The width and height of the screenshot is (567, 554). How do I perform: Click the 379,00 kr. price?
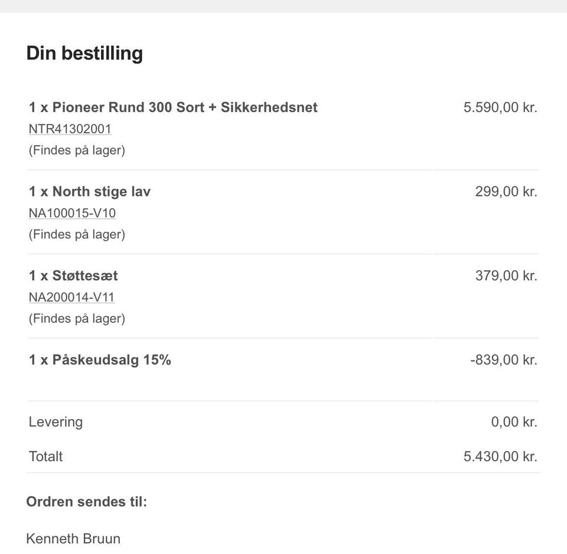tap(506, 276)
